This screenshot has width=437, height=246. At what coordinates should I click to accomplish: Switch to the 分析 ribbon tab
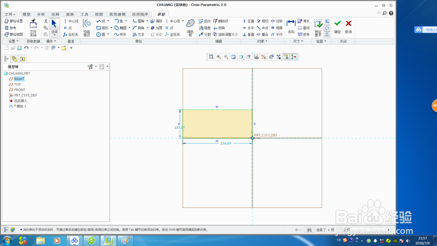click(41, 14)
